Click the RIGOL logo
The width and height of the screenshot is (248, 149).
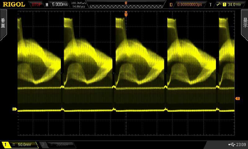click(14, 4)
